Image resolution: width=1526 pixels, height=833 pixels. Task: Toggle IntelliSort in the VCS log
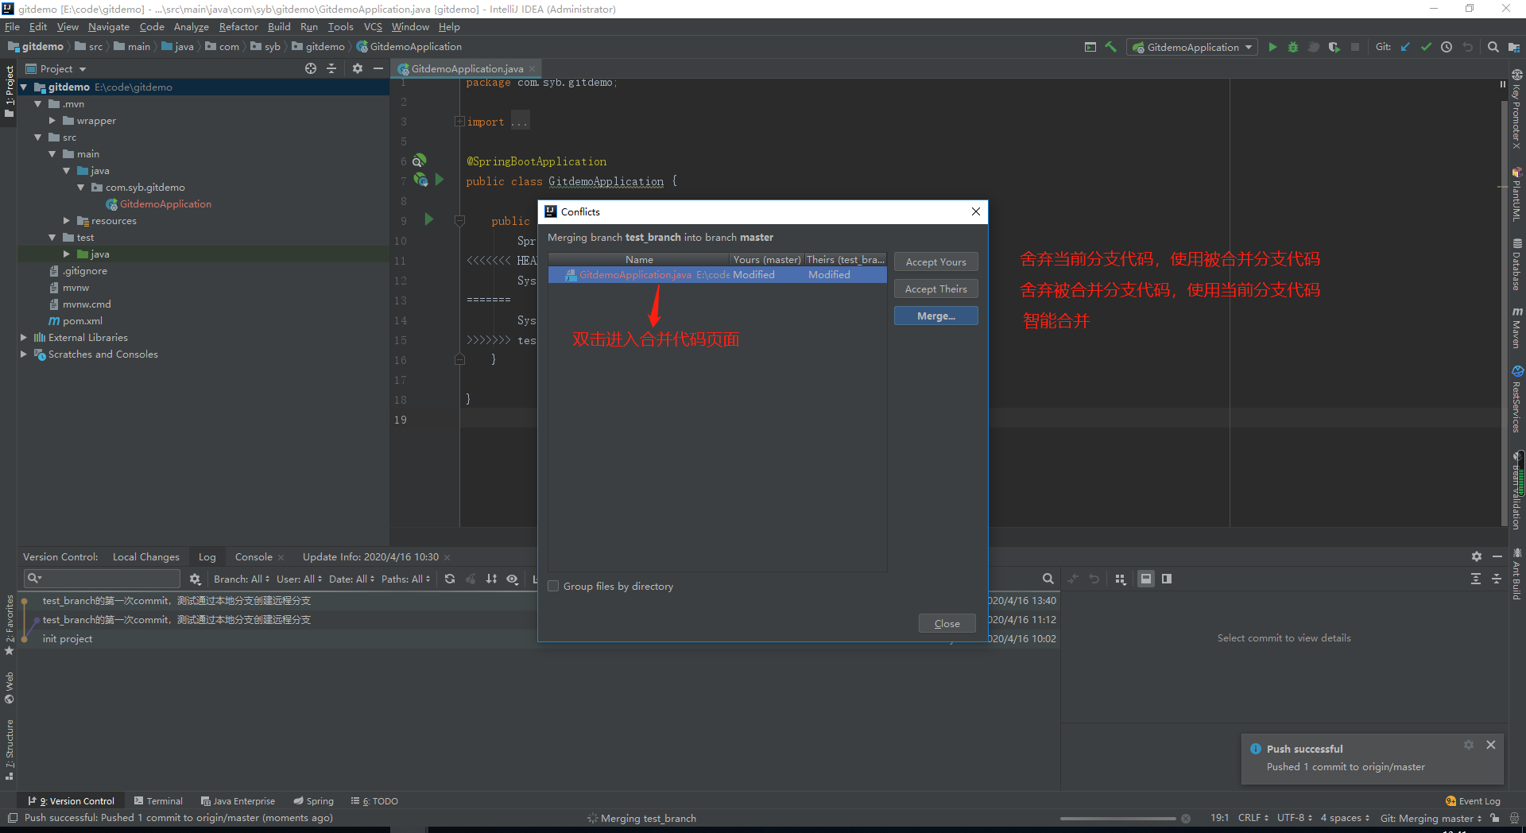(x=492, y=579)
